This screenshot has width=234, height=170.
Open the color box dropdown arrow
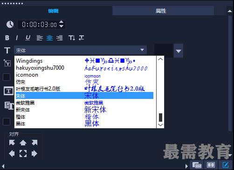pyautogui.click(x=179, y=51)
